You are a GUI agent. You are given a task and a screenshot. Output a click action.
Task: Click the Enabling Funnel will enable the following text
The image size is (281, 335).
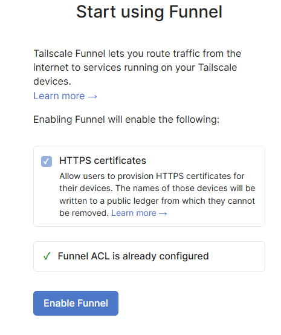click(x=126, y=119)
